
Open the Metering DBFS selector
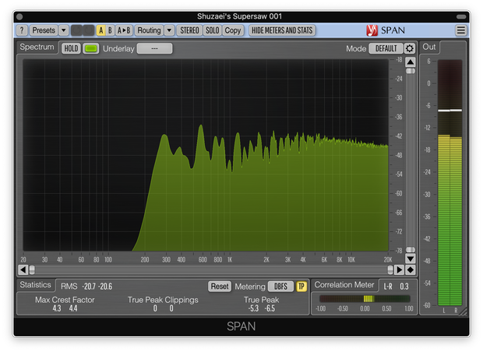click(280, 287)
